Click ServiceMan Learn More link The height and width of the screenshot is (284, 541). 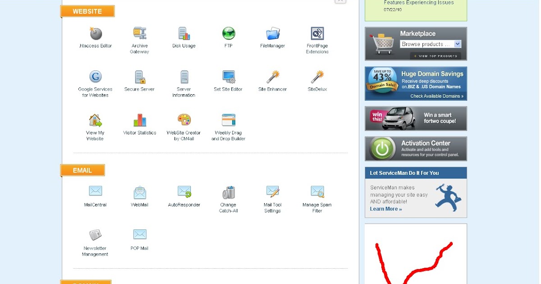click(386, 209)
